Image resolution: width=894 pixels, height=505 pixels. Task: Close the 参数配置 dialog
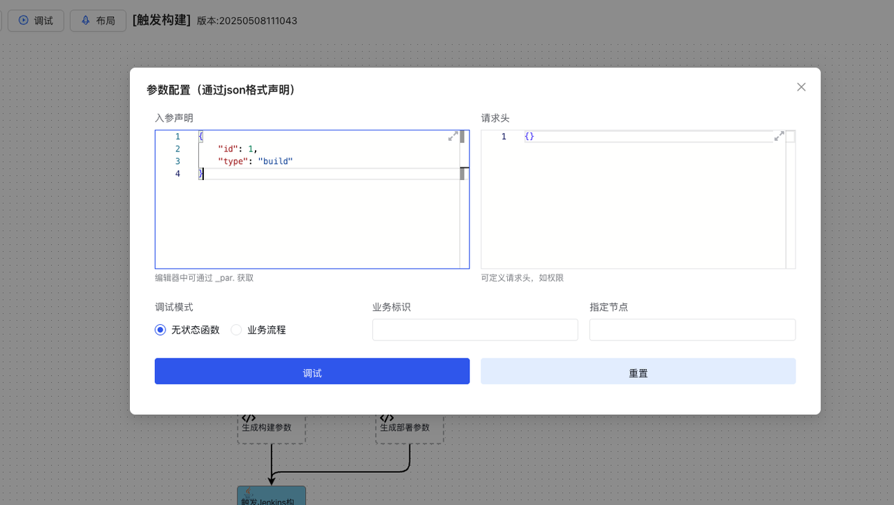click(801, 87)
